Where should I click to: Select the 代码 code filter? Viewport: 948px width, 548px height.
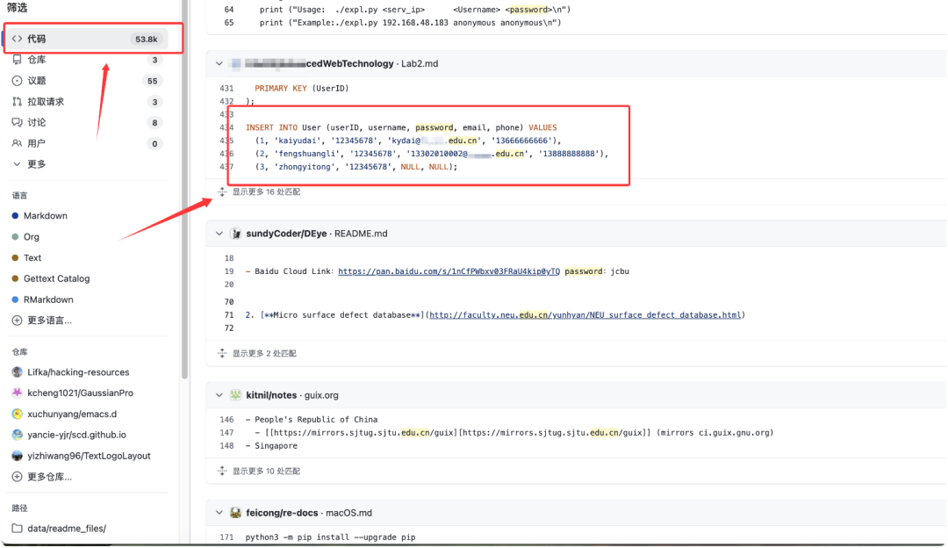86,39
